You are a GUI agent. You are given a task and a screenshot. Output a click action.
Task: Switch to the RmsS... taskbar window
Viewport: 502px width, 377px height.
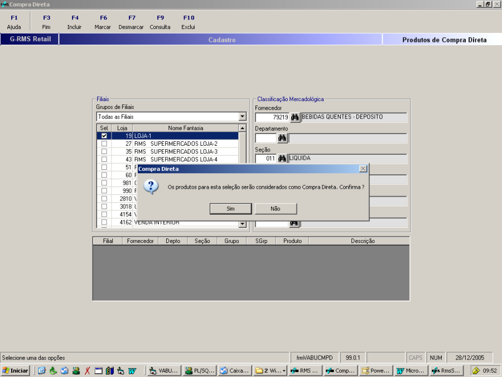(x=447, y=371)
